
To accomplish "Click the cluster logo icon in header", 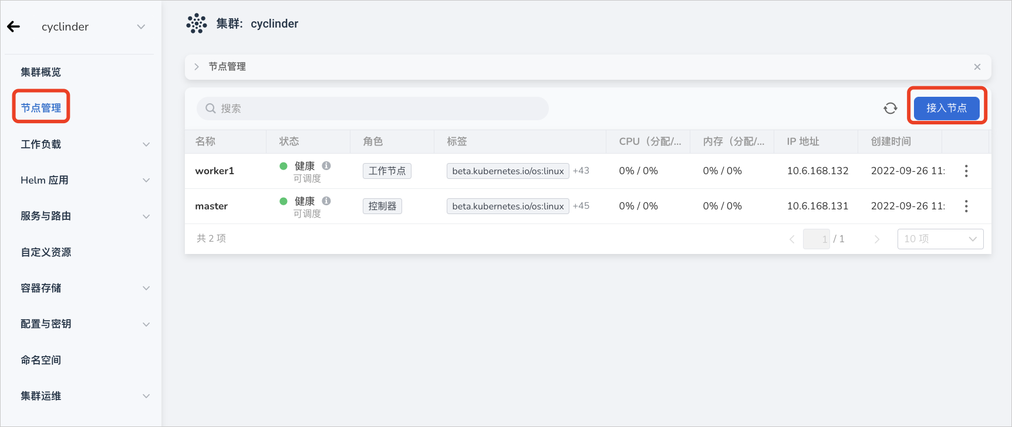I will coord(197,23).
